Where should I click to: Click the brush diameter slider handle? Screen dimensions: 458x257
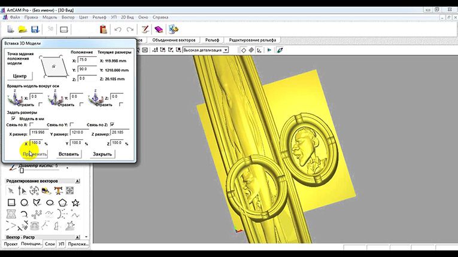[22, 170]
